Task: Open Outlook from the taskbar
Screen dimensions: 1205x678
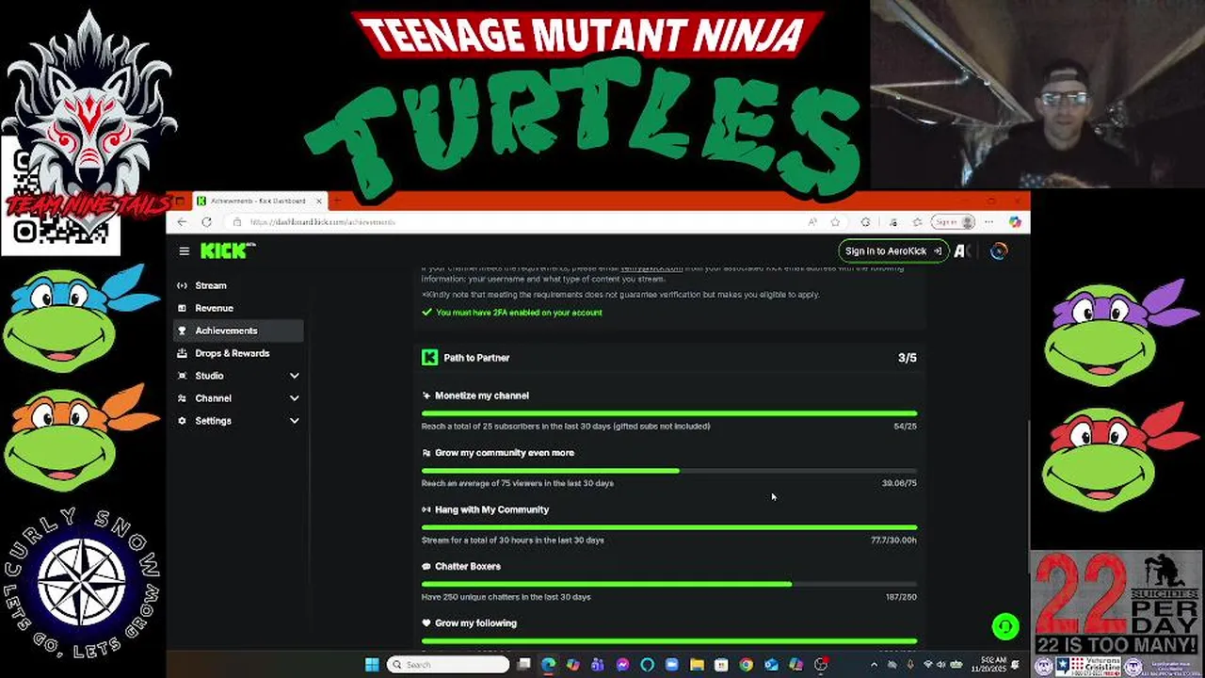Action: pos(771,665)
